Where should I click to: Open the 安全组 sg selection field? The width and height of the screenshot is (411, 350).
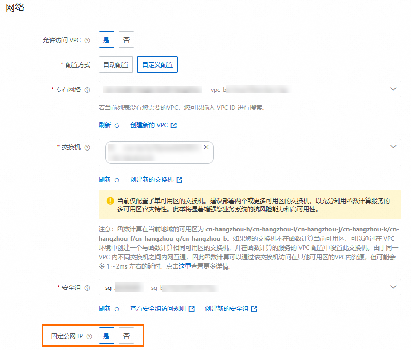[x=250, y=287]
